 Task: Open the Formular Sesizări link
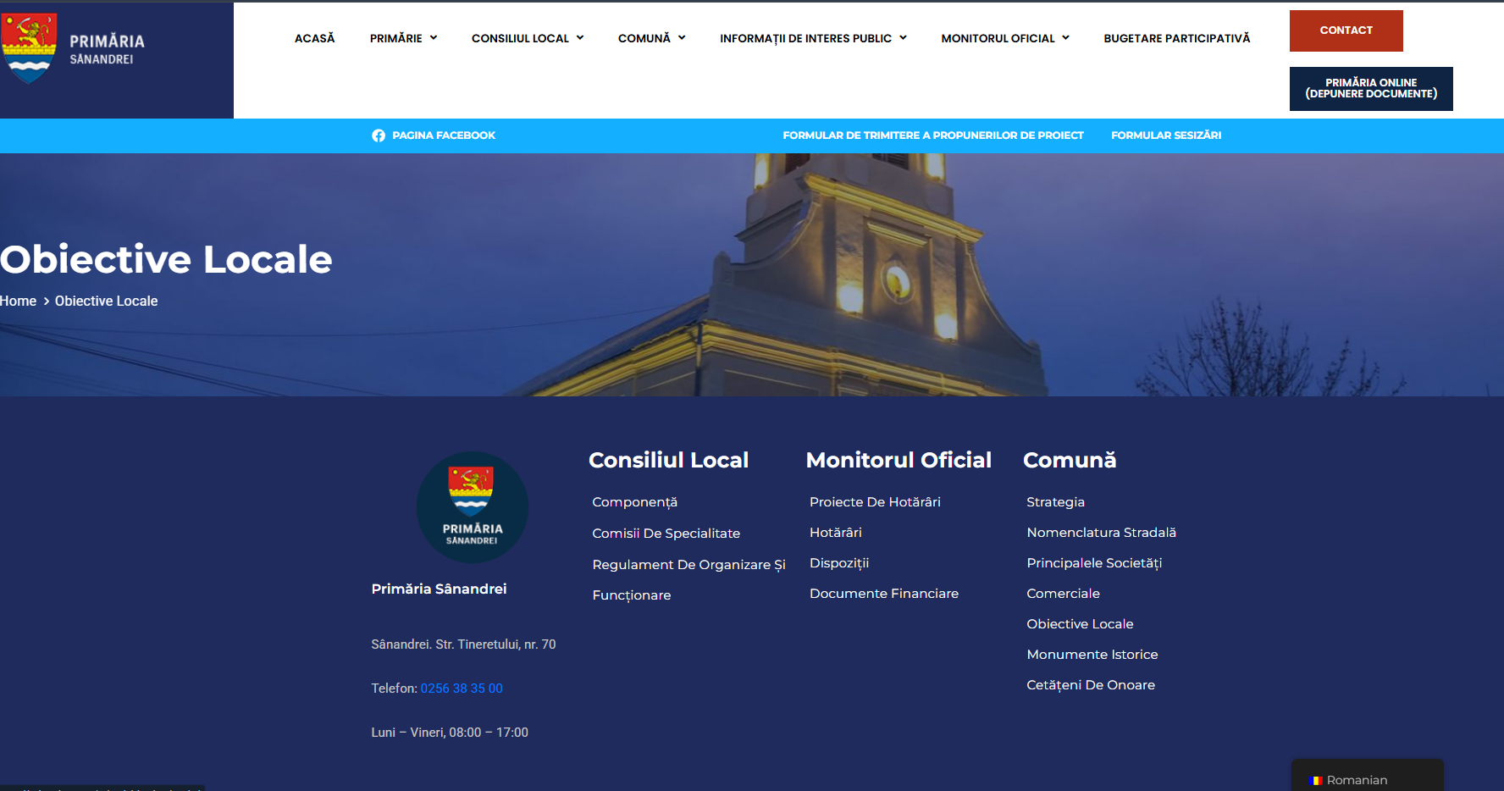pos(1165,136)
